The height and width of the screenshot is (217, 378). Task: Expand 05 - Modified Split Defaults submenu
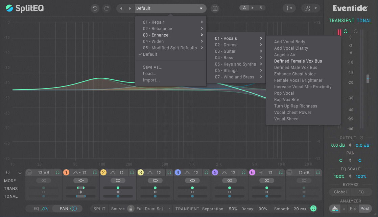(171, 48)
